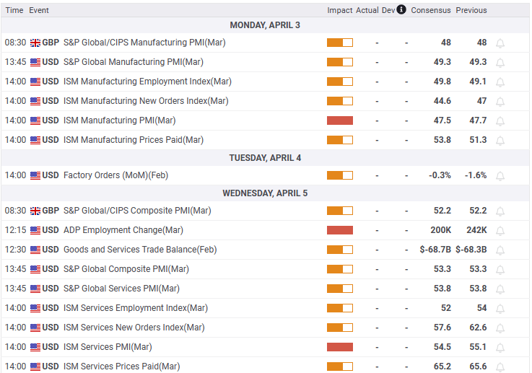Click the Previous column header

[x=471, y=10]
